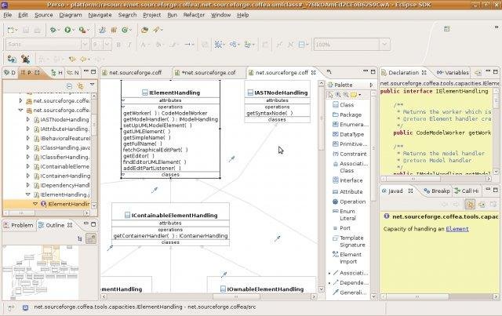Select the Class tool in the Palette
502x316 pixels.
tap(346, 104)
